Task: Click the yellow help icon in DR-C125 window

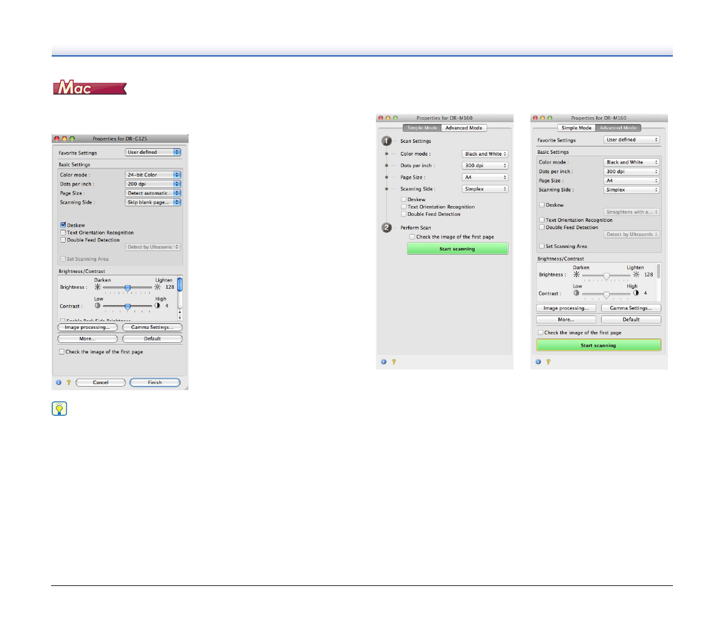Action: 68,383
